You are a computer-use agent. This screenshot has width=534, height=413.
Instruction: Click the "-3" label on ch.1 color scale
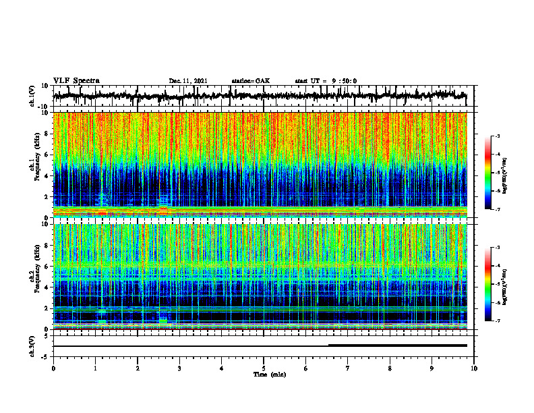(x=497, y=136)
